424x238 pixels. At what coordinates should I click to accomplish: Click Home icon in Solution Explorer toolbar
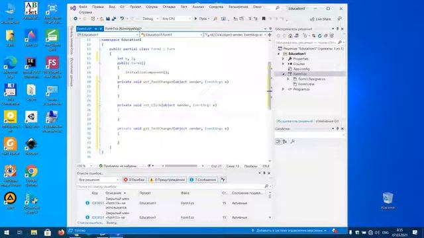coord(290,36)
